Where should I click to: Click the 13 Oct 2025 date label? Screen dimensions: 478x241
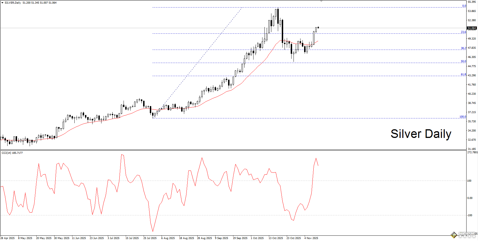click(276, 238)
